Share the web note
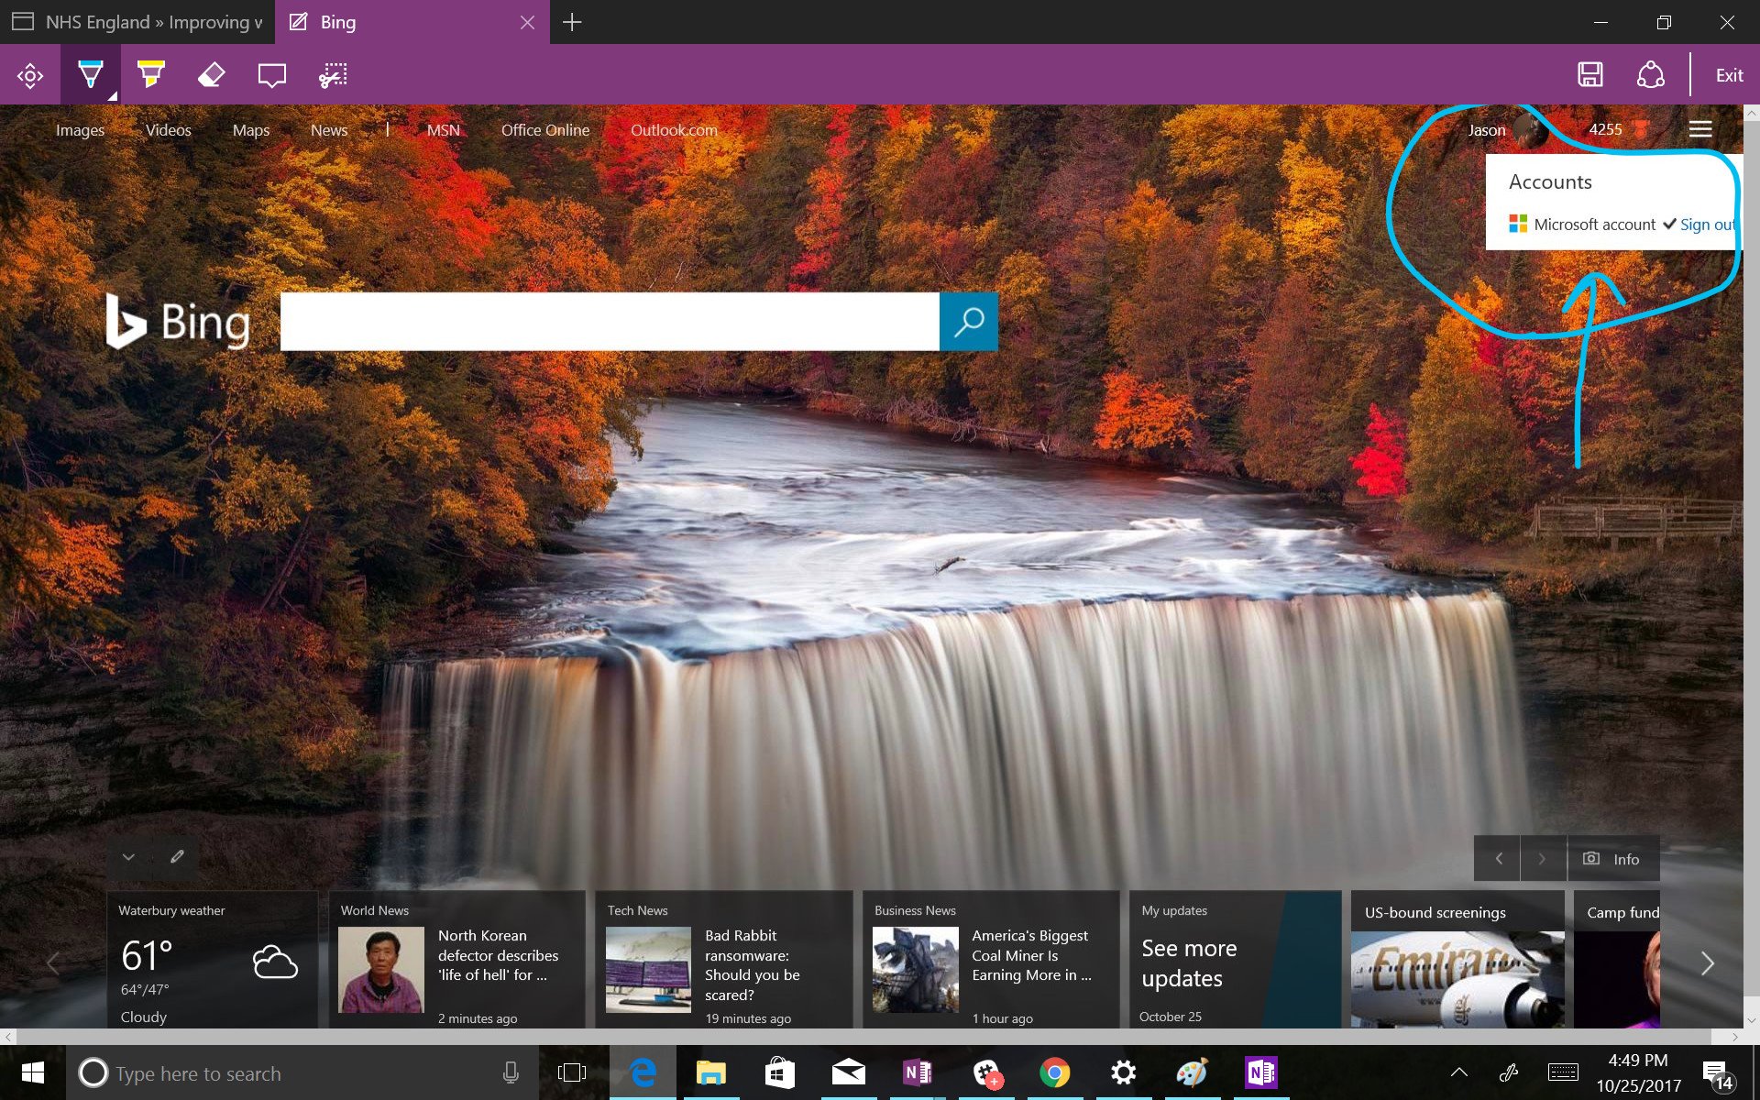 (1650, 75)
